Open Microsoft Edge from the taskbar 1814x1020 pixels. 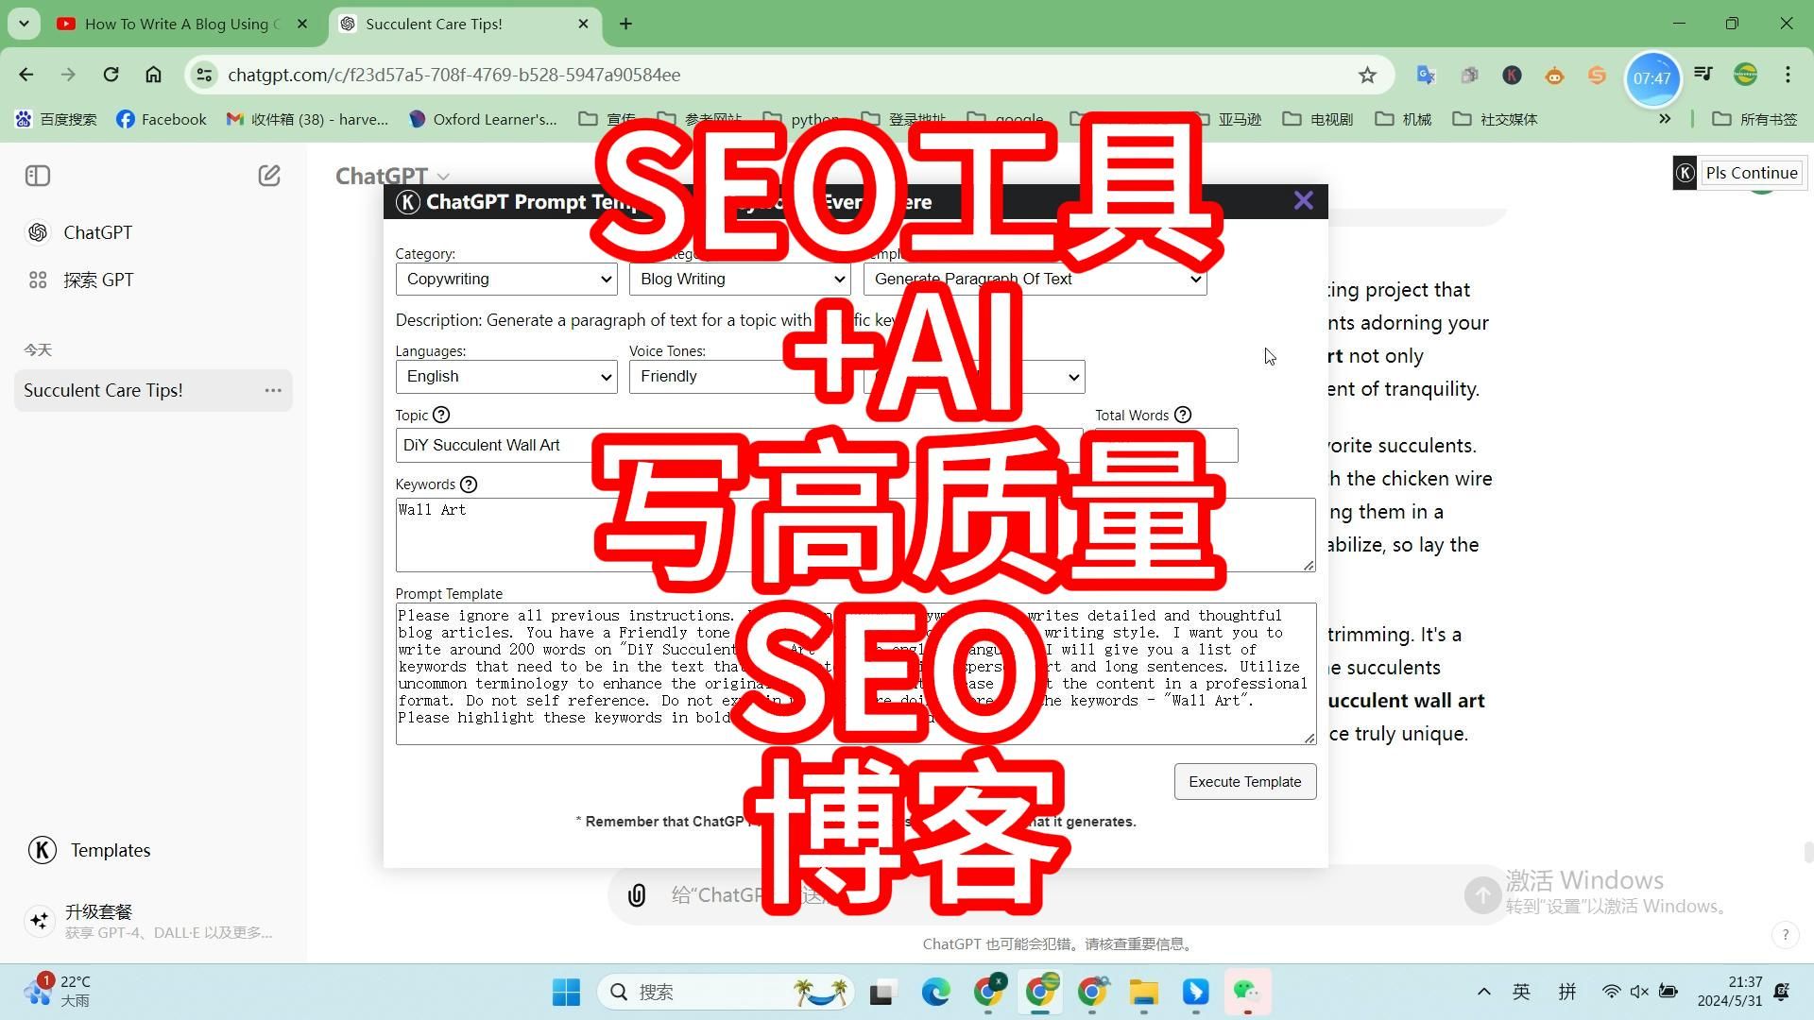pyautogui.click(x=935, y=992)
